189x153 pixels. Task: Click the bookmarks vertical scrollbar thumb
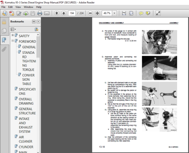pos(38,47)
